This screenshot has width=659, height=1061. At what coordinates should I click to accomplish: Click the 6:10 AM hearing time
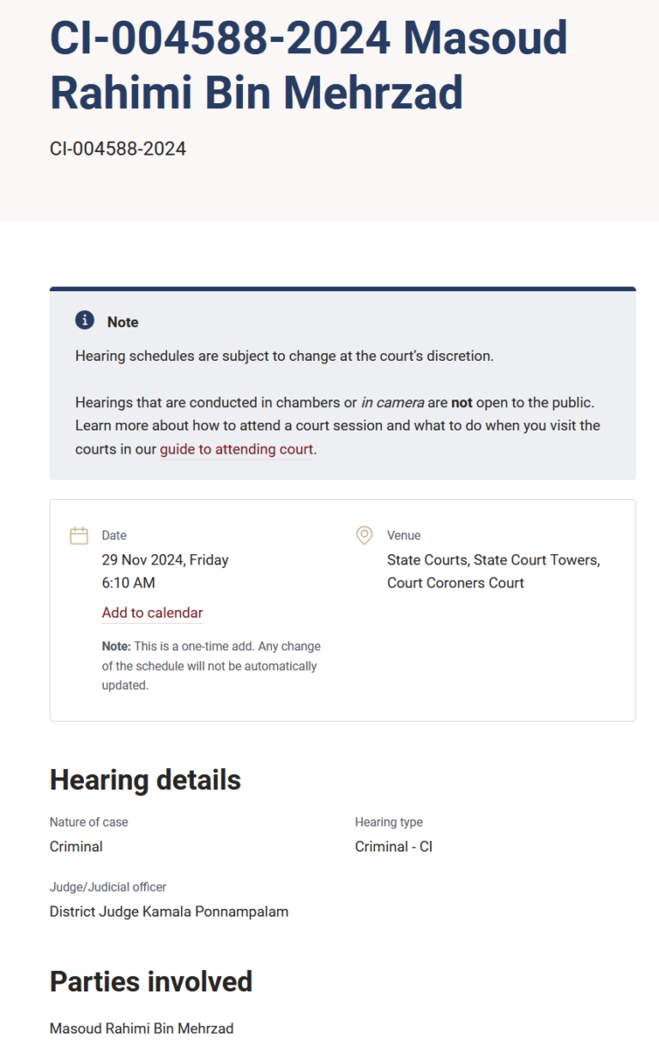pos(129,582)
